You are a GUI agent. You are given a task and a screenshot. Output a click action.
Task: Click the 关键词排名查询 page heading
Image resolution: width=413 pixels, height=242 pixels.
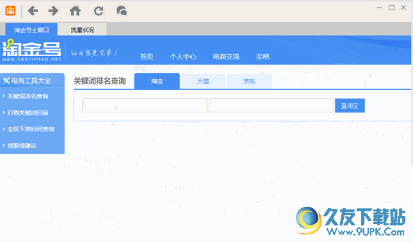pyautogui.click(x=99, y=81)
